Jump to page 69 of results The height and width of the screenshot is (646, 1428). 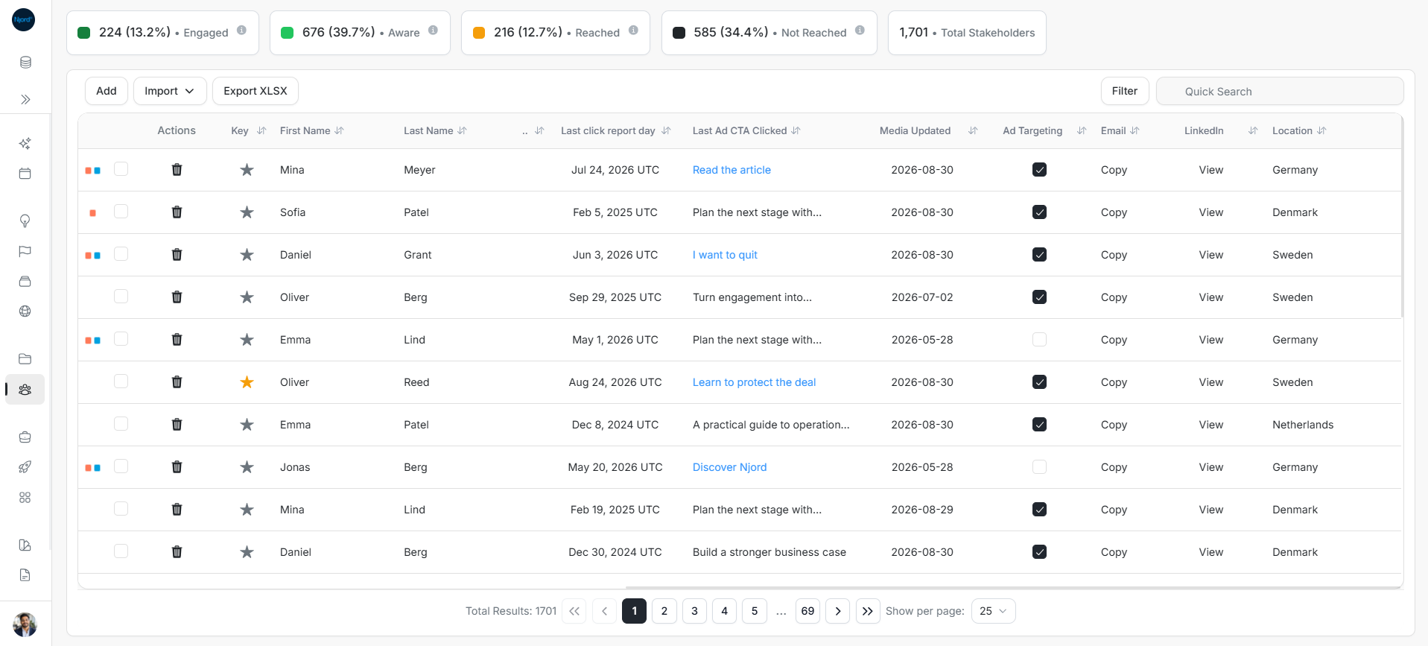click(807, 611)
